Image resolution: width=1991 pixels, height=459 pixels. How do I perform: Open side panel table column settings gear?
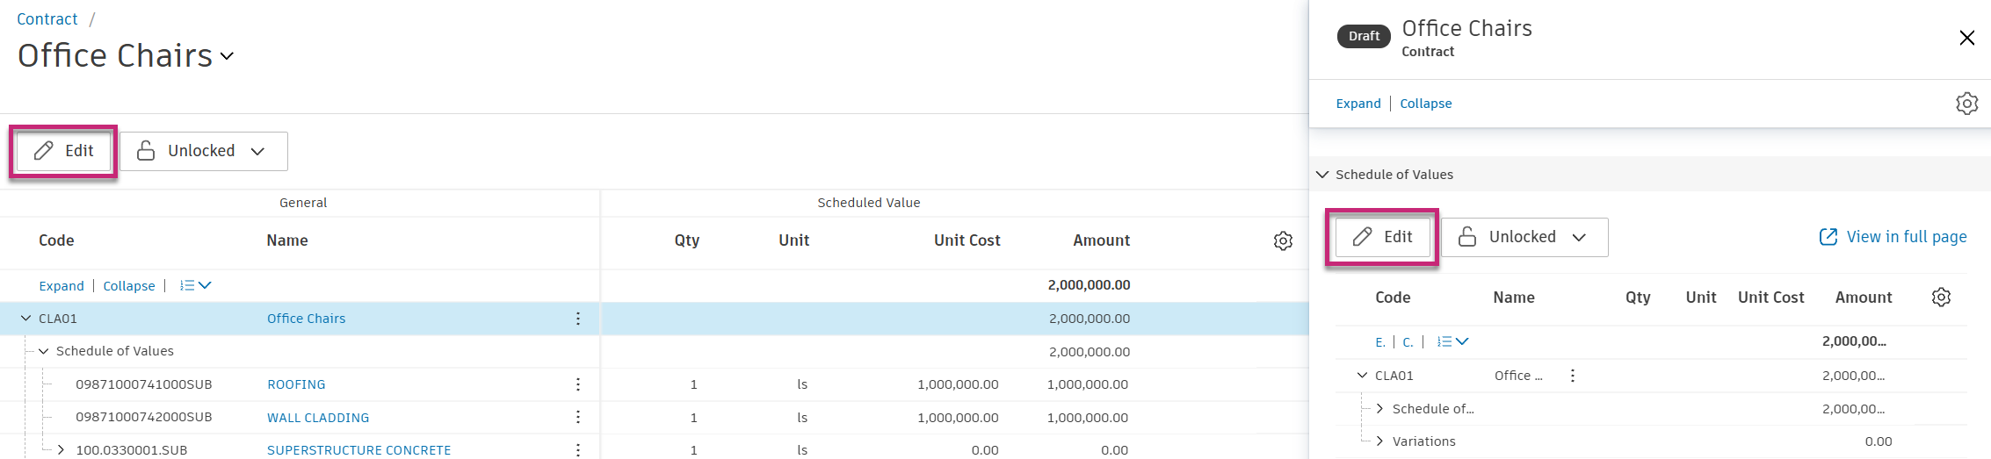(1942, 298)
